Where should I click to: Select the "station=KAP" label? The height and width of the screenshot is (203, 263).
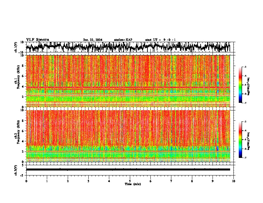pos(123,40)
